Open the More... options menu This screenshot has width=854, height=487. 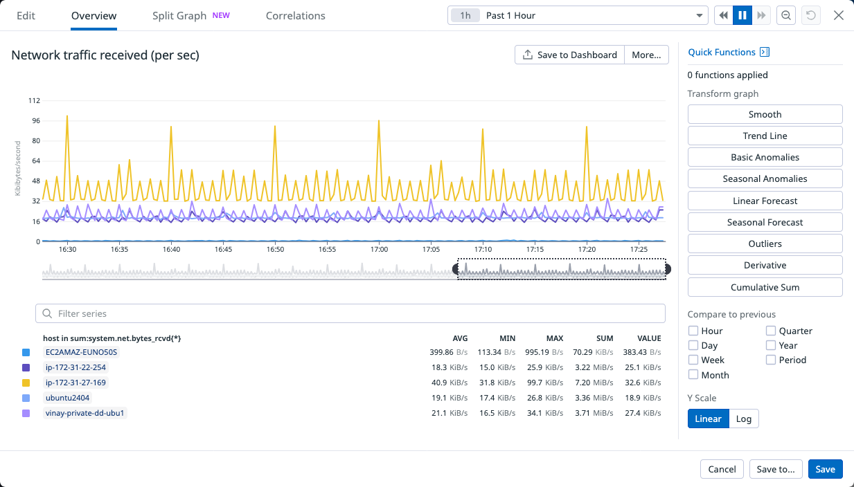646,55
